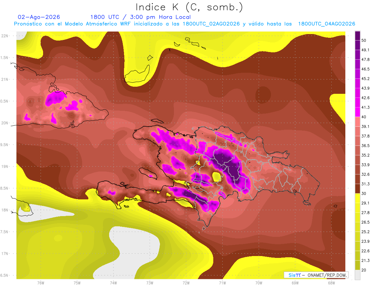Click the 72W longitude label

[x=186, y=283]
